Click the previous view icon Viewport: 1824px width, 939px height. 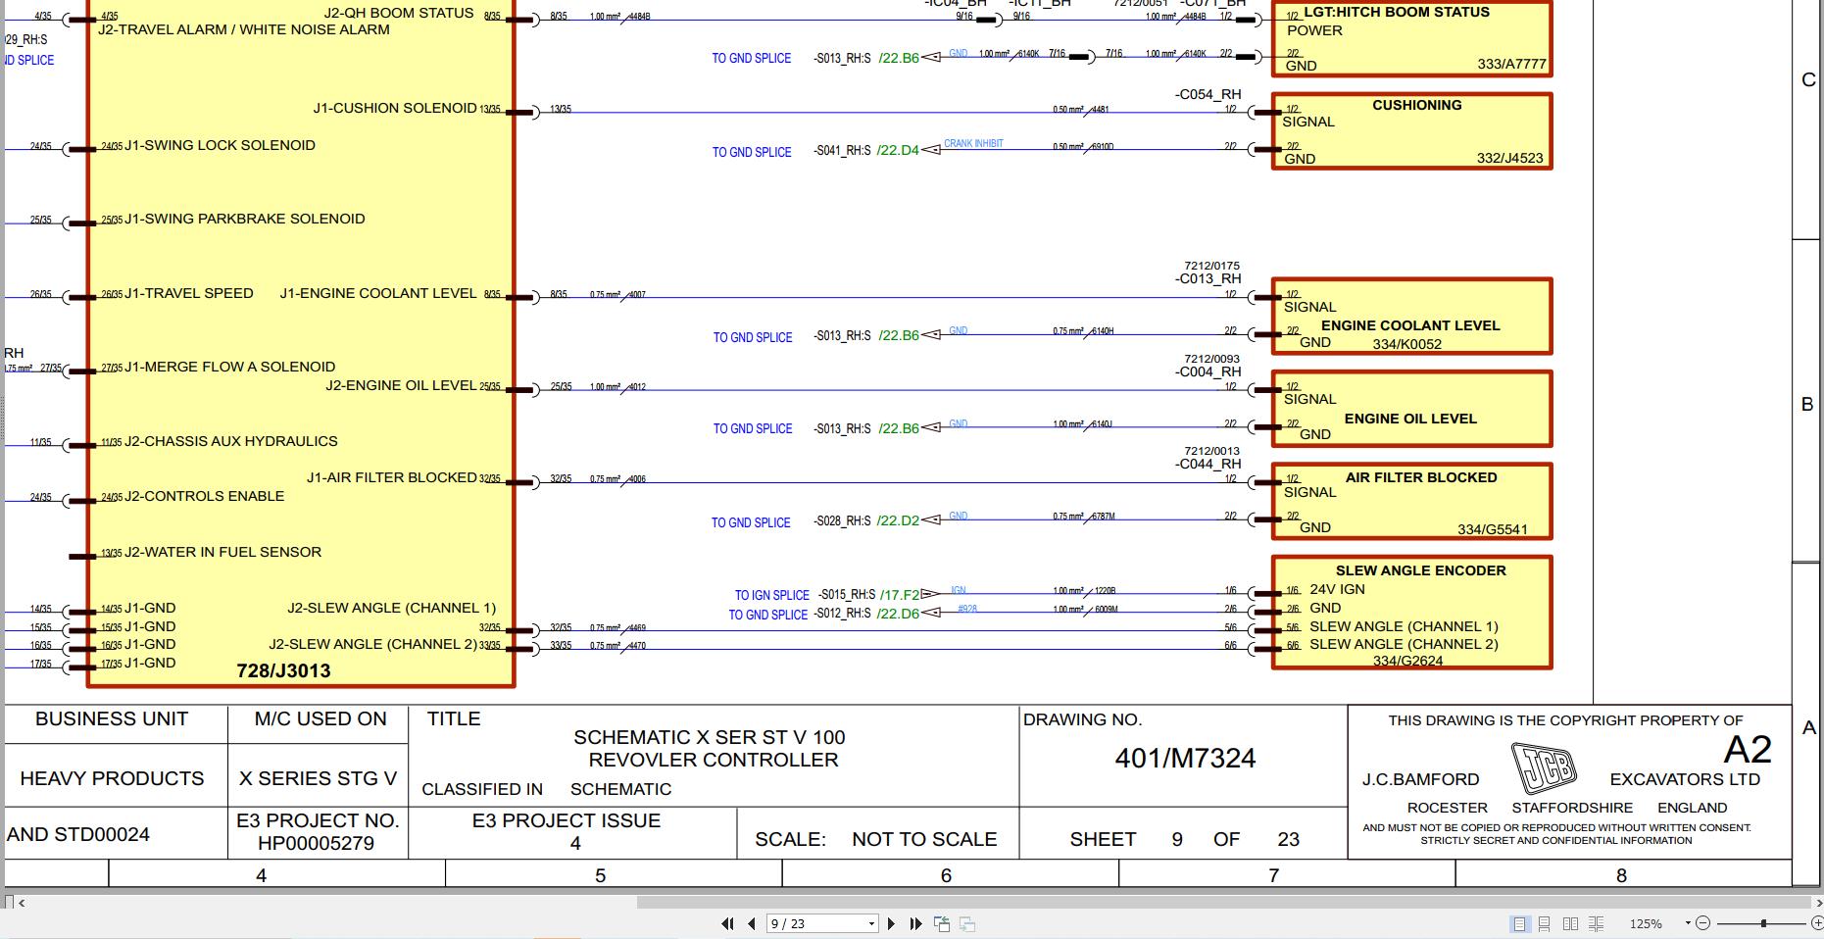coord(942,923)
